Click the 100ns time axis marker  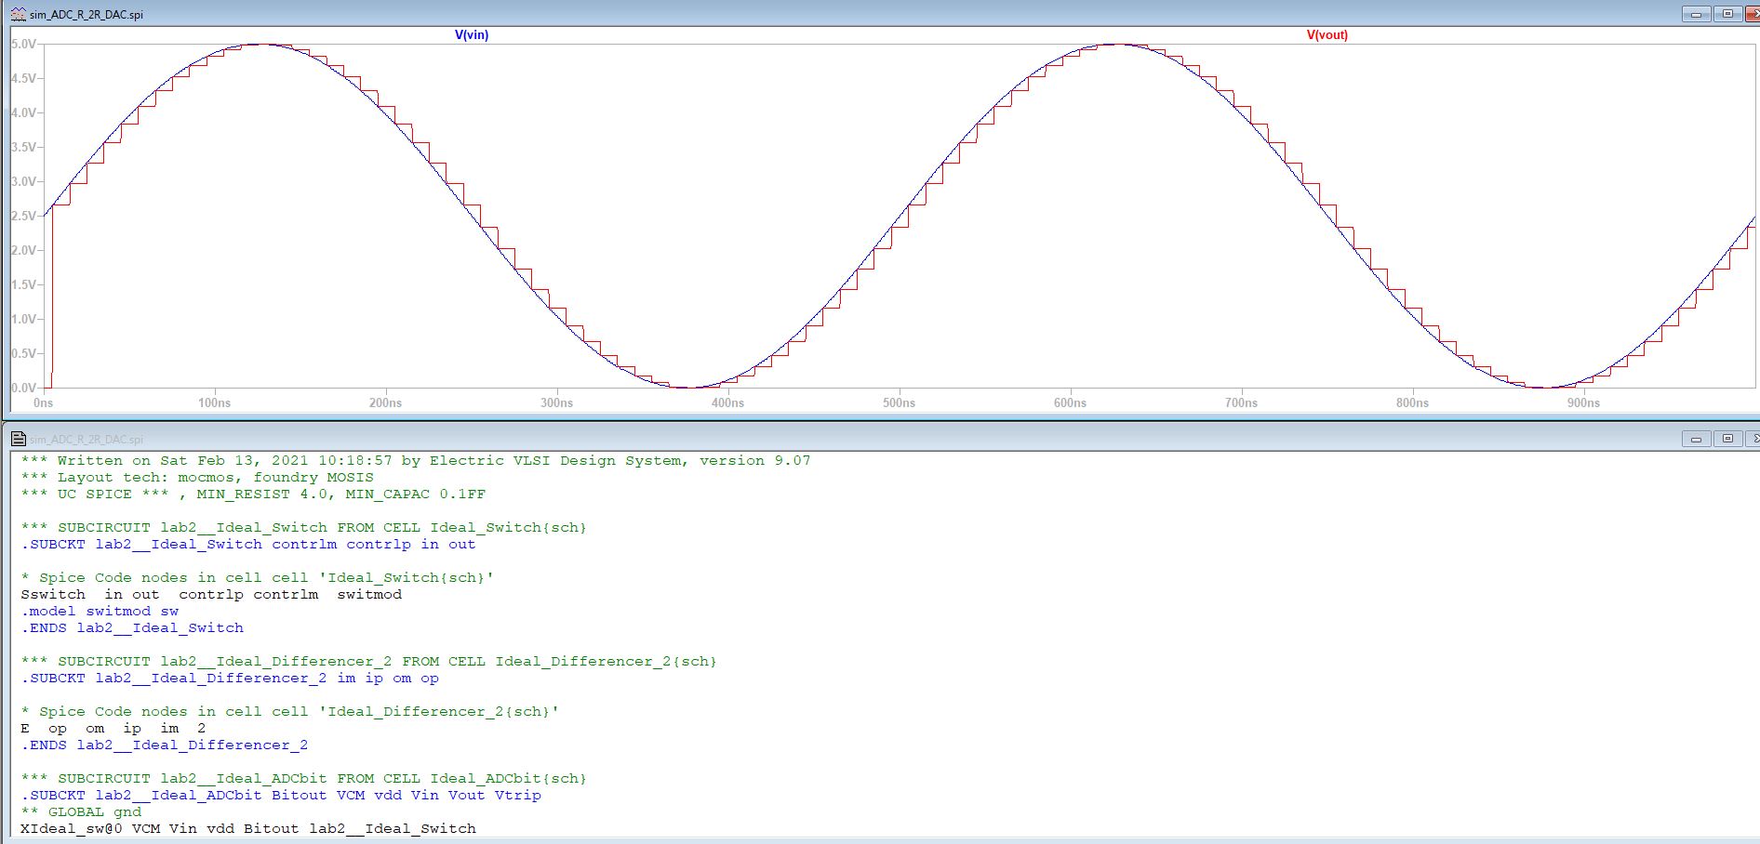click(214, 402)
